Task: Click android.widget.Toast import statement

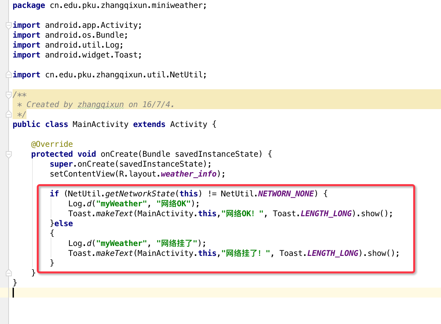Action: tap(93, 55)
